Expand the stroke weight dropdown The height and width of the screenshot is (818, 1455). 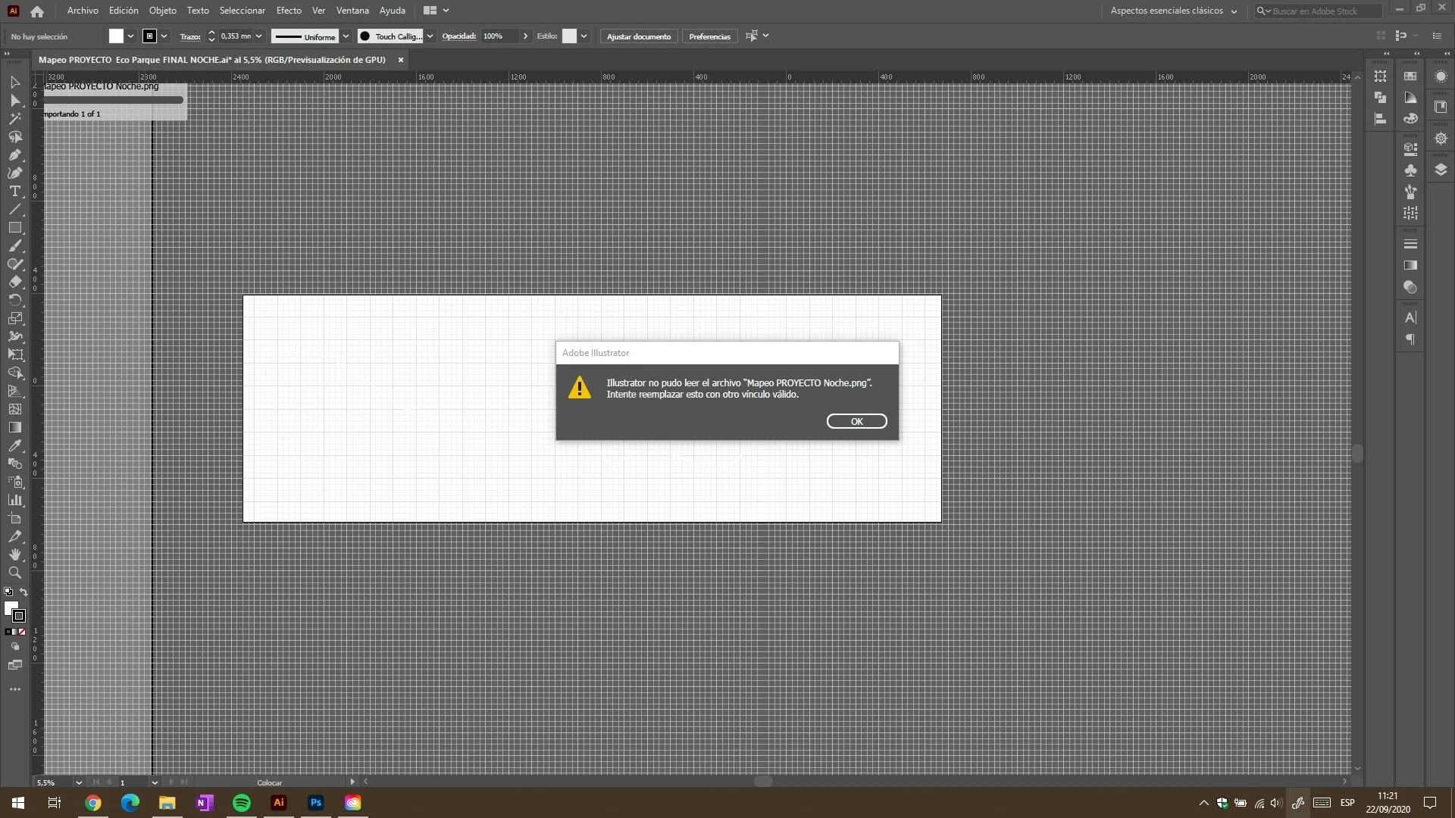258,36
